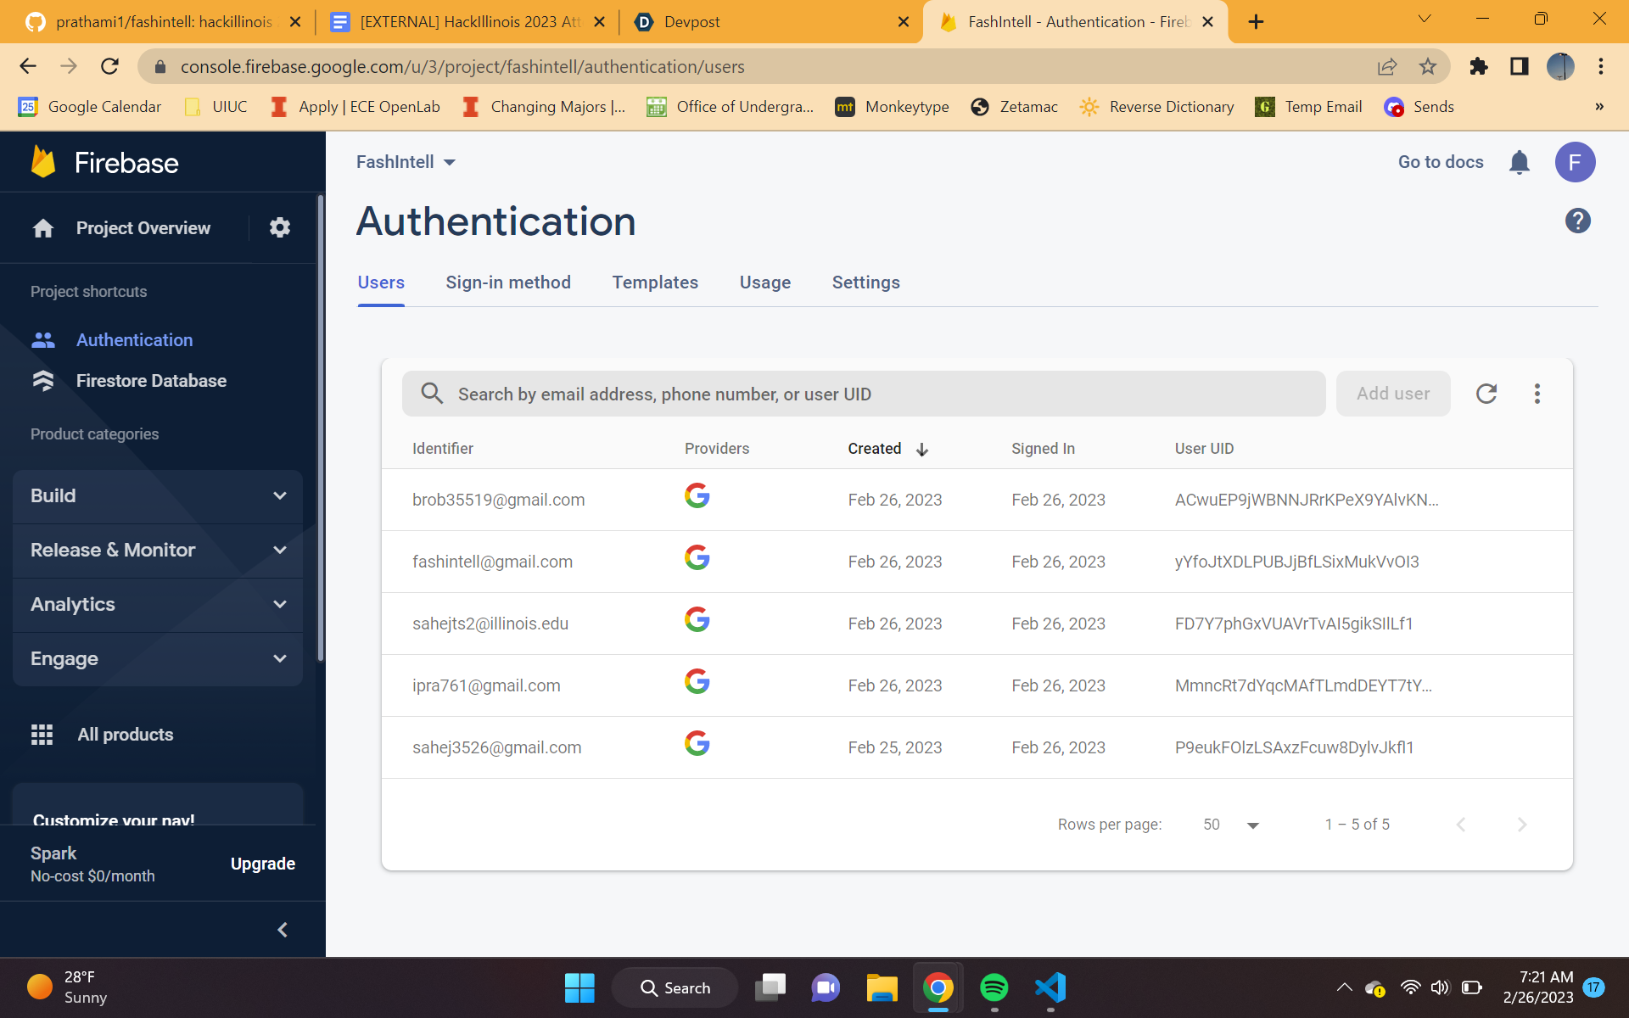This screenshot has width=1629, height=1018.
Task: Refresh the users list
Action: [1486, 394]
